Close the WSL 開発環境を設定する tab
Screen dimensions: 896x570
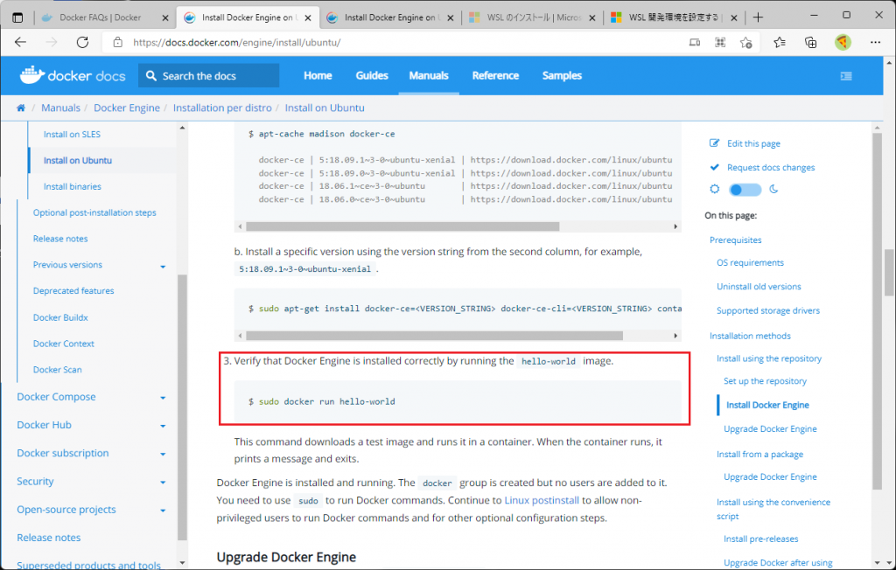(x=734, y=17)
